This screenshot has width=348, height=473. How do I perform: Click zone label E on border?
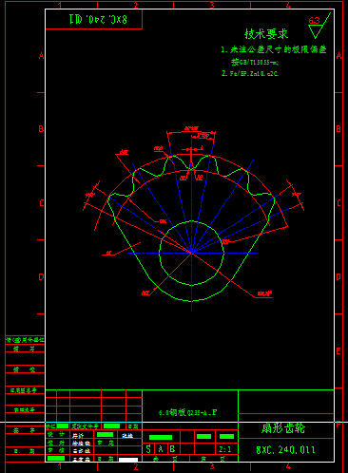pyautogui.click(x=338, y=350)
